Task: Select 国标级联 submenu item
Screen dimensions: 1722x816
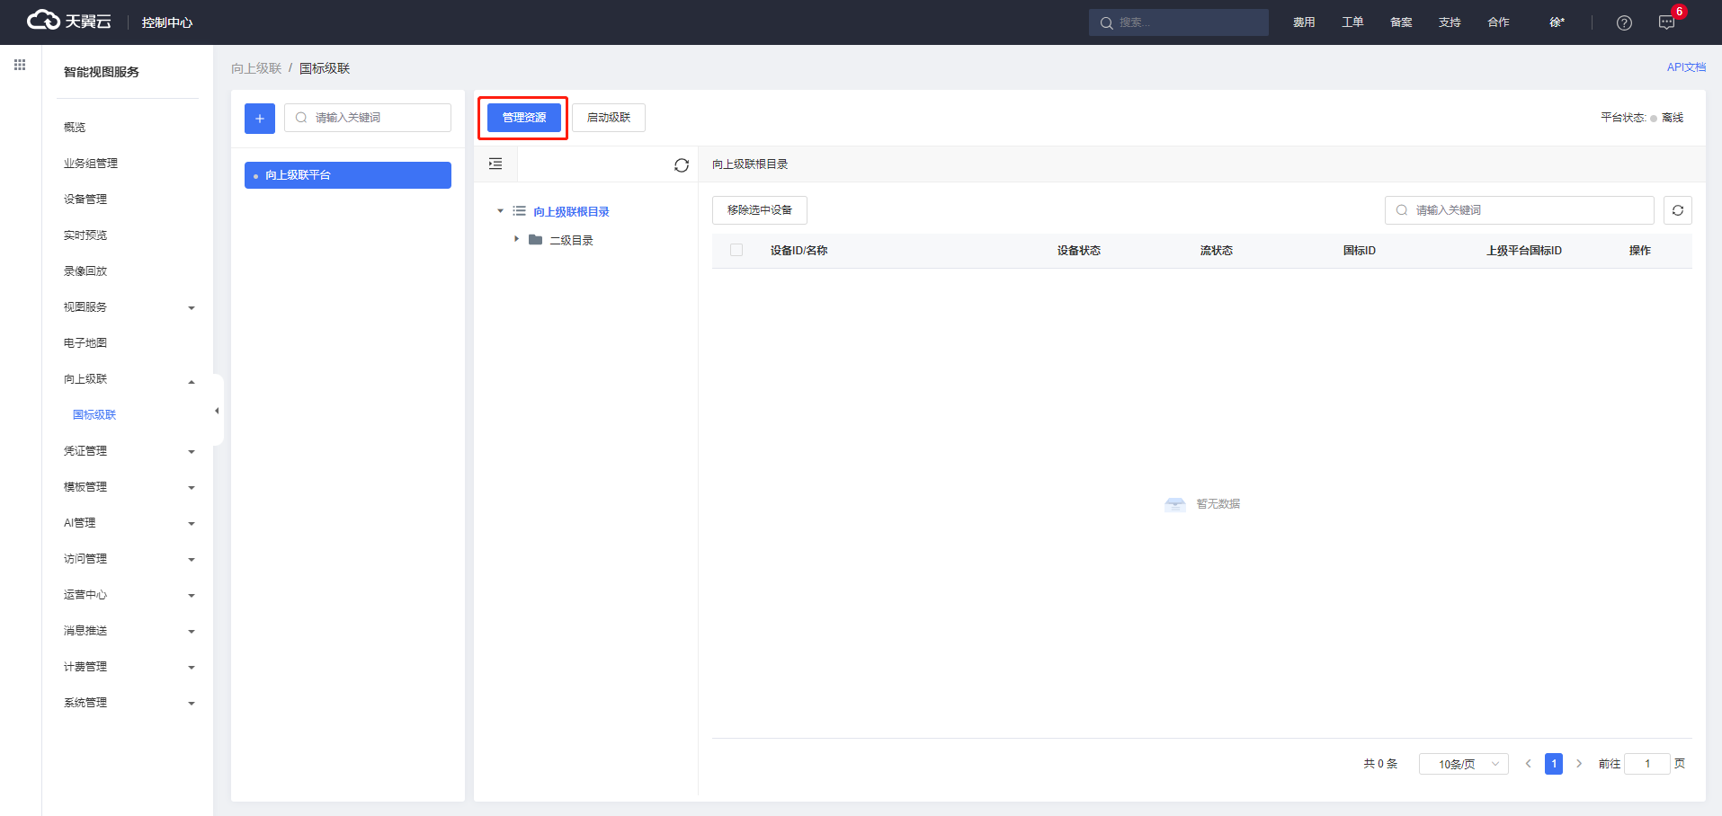Action: click(94, 415)
